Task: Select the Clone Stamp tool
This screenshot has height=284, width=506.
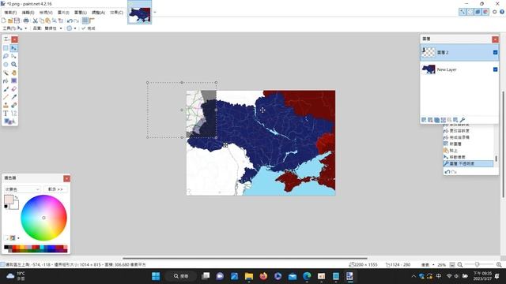Action: point(6,105)
